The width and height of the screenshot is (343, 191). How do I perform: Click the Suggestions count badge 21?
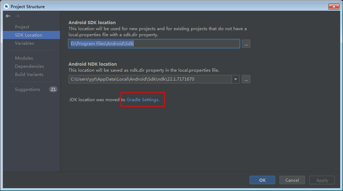tap(53, 89)
